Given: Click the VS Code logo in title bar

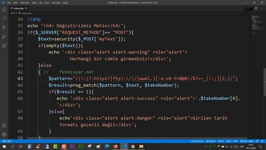Looking at the screenshot, I should pyautogui.click(x=3, y=2).
